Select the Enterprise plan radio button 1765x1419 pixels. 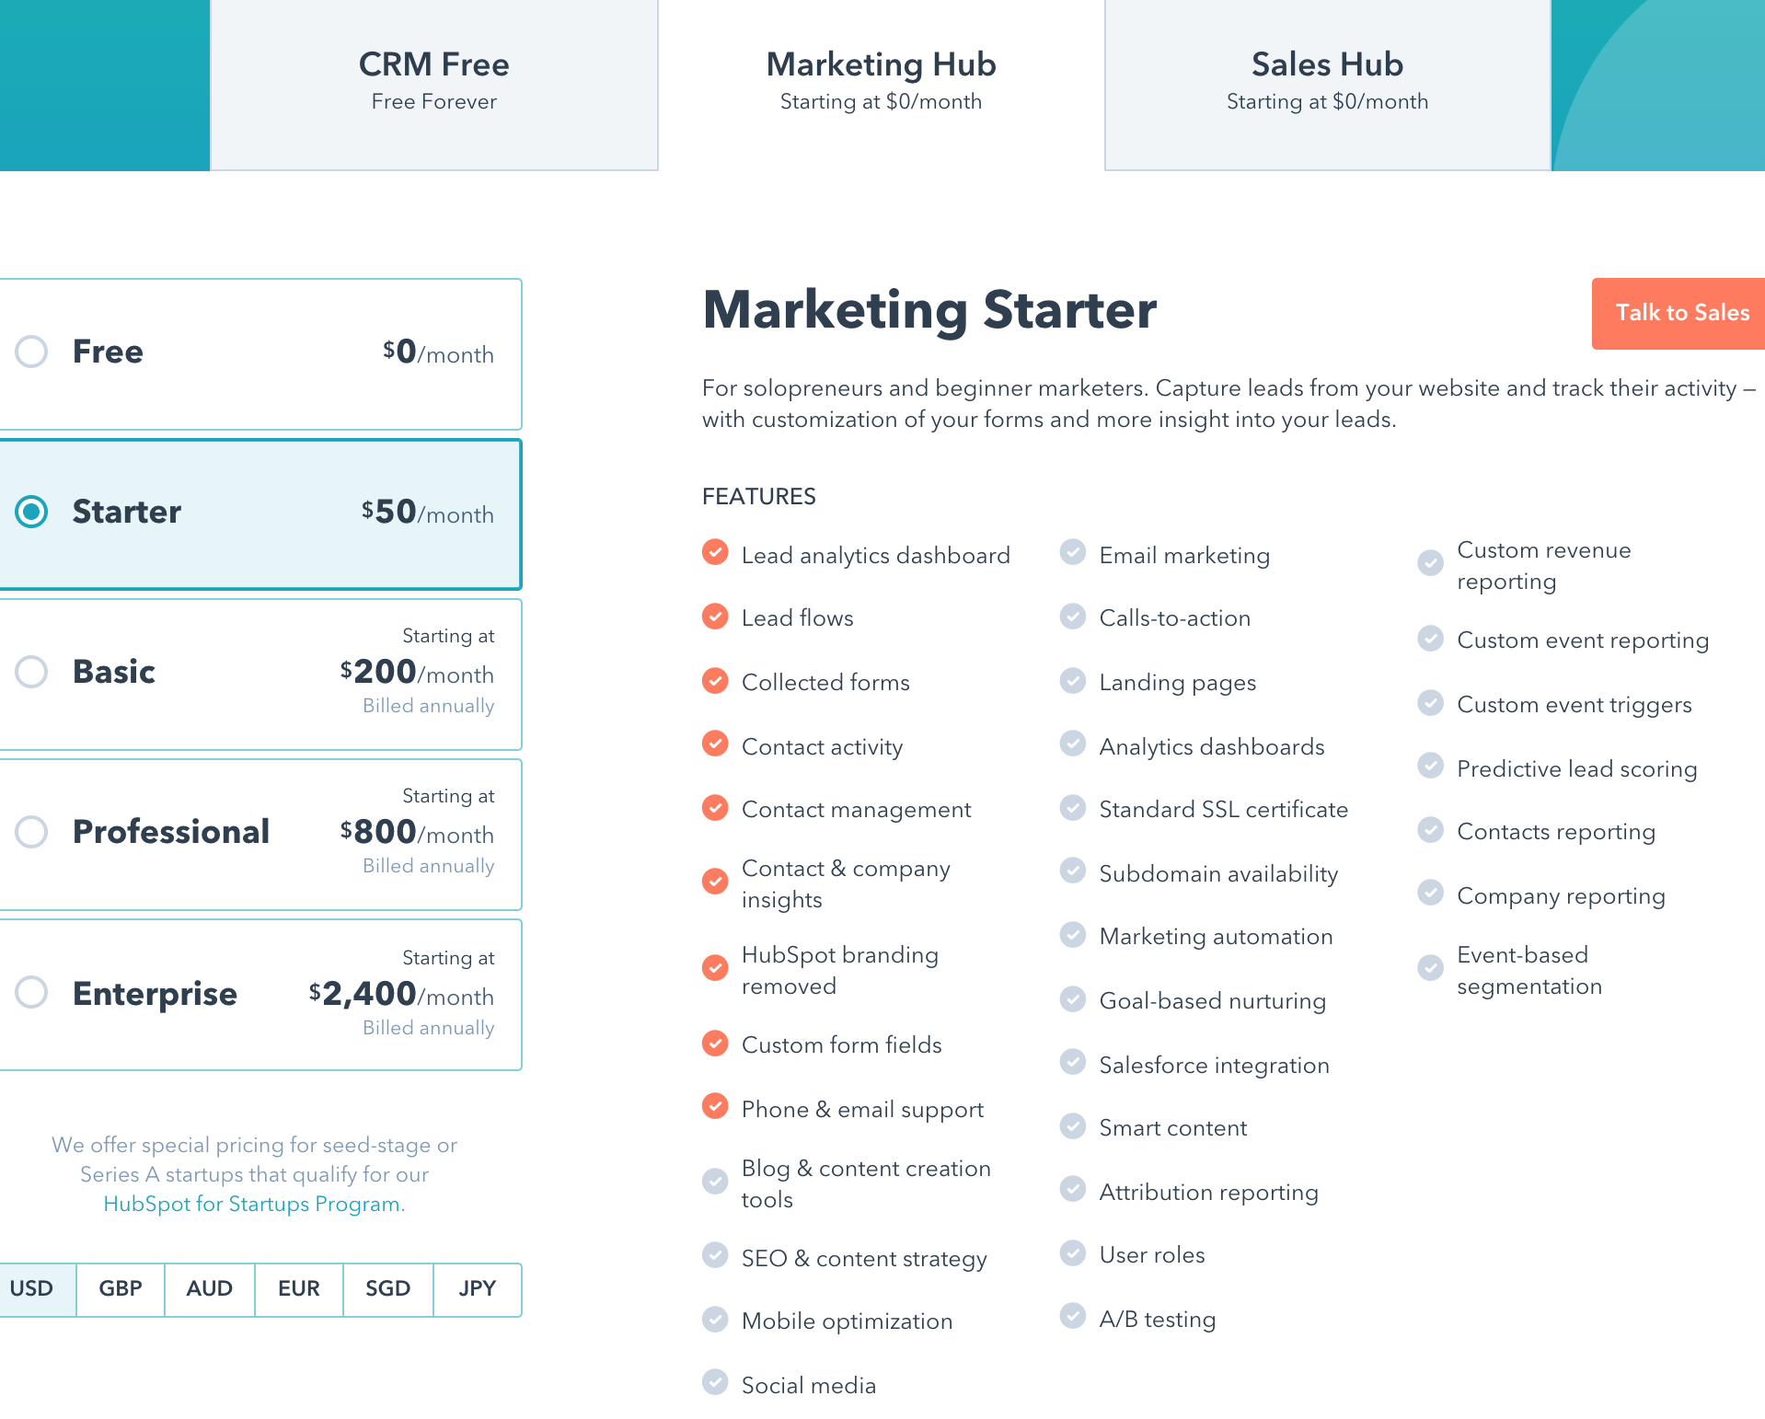click(x=31, y=993)
